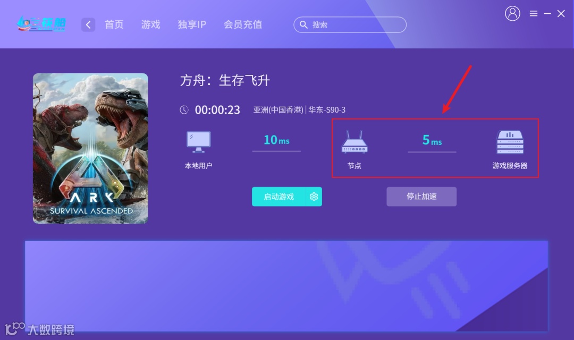Open the 会员充值 page

243,24
